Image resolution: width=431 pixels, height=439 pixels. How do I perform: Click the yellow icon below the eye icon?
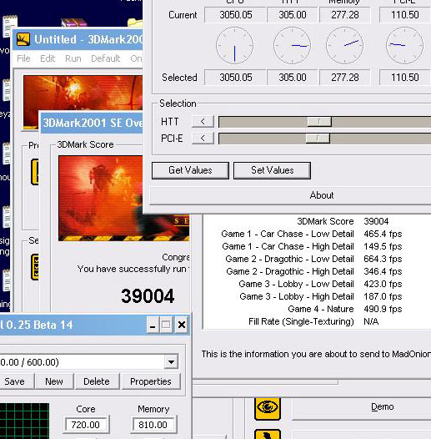268,434
